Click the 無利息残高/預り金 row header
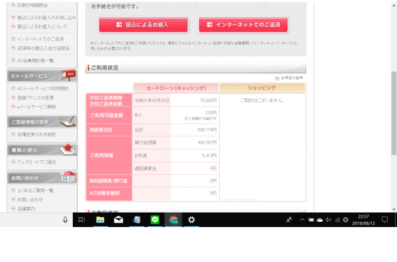This screenshot has height=262, width=397. [109, 181]
